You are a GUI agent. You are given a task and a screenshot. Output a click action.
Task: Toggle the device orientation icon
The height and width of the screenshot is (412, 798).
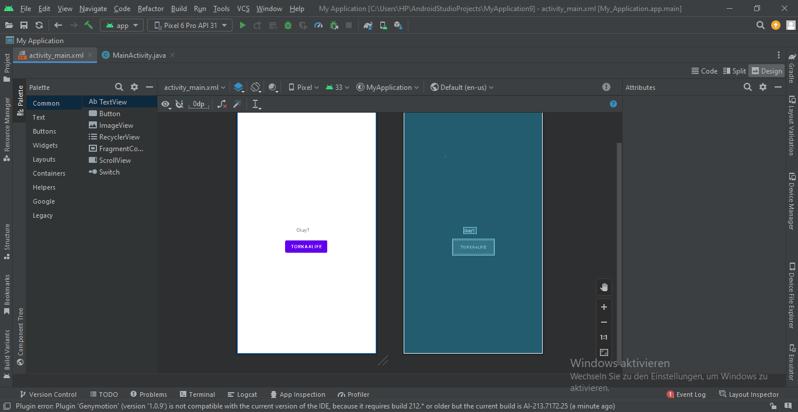[256, 87]
